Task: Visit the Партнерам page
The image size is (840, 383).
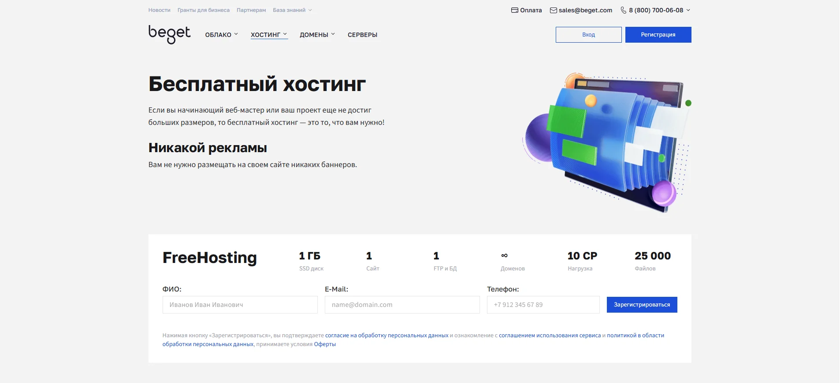Action: click(251, 10)
